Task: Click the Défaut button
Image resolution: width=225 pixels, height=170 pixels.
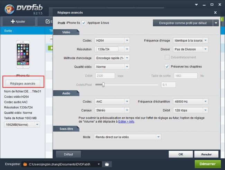Action: tap(68, 154)
